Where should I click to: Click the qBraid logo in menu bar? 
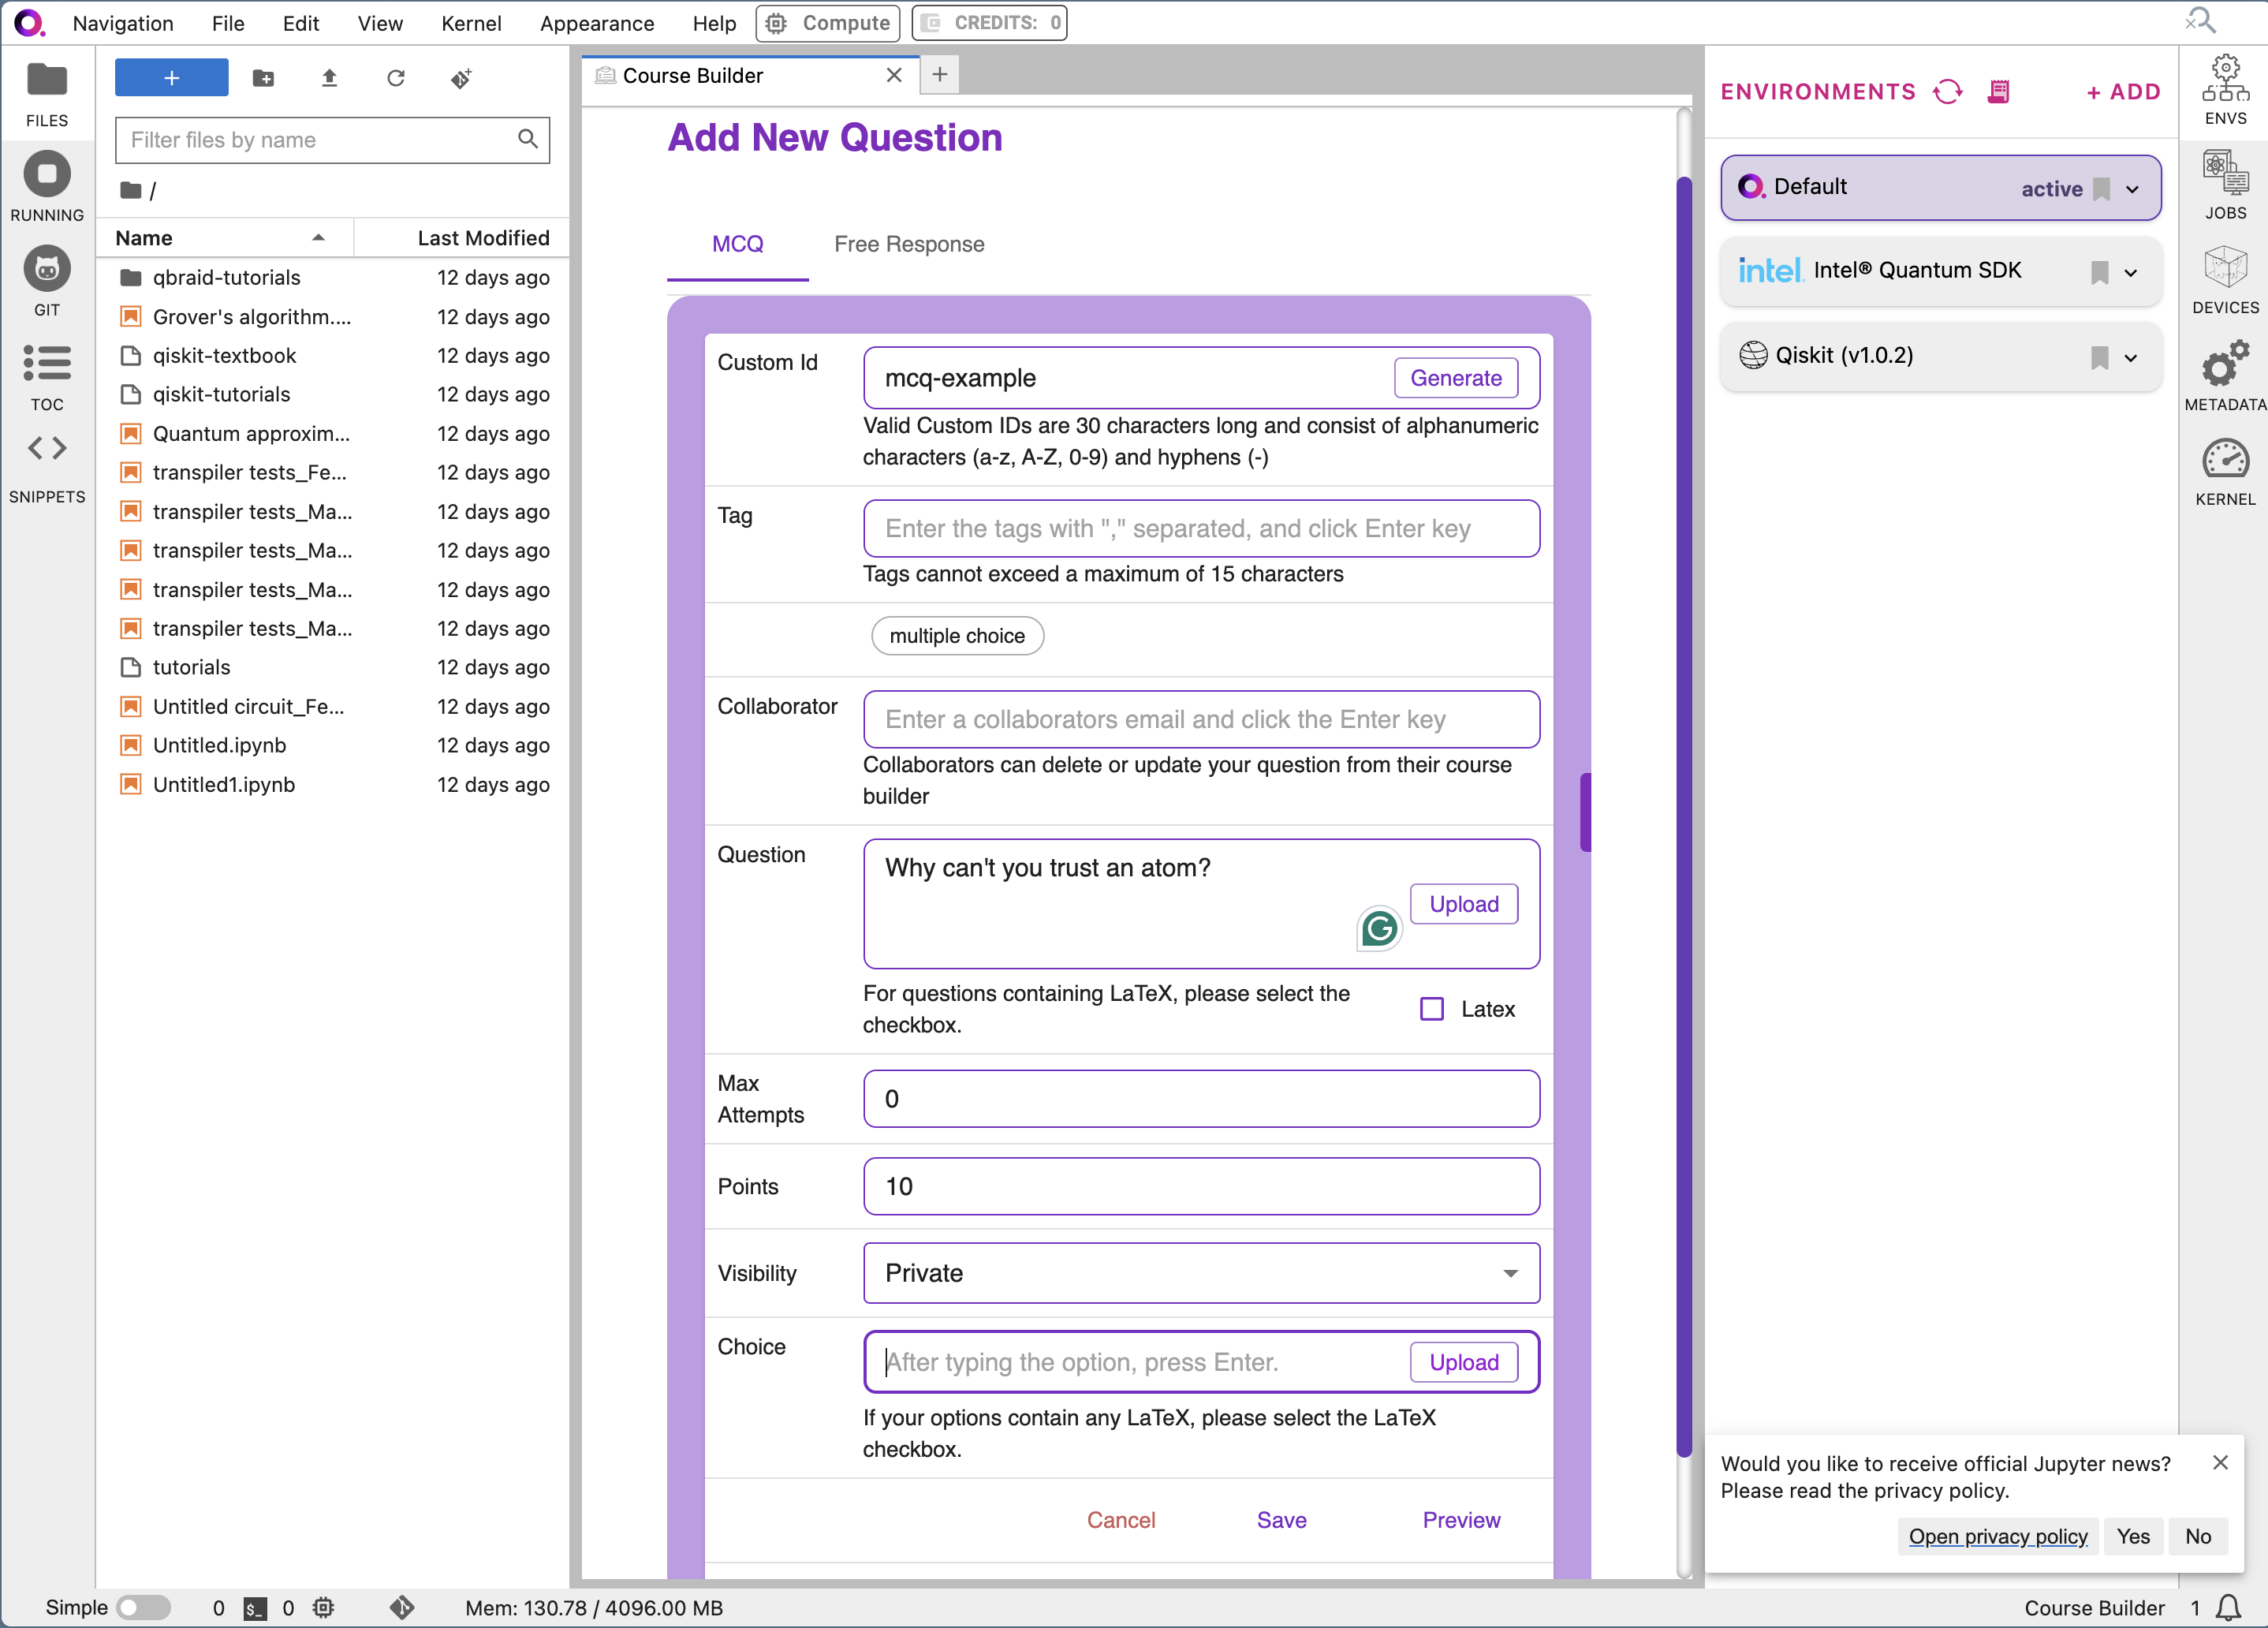pyautogui.click(x=30, y=22)
